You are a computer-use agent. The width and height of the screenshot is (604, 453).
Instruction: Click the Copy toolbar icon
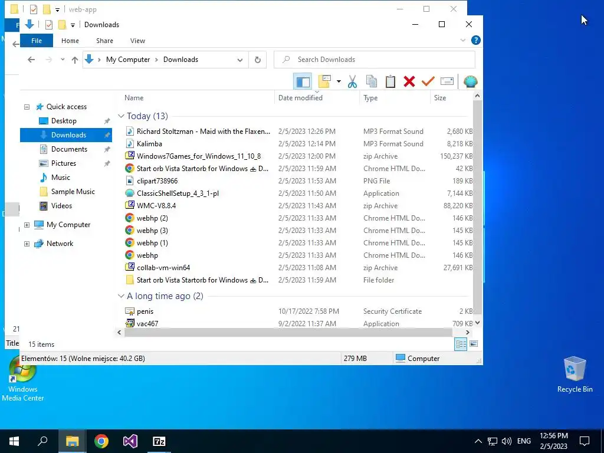coord(372,81)
